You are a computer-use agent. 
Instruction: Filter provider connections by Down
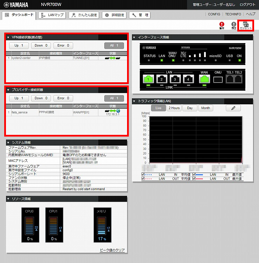(41, 98)
